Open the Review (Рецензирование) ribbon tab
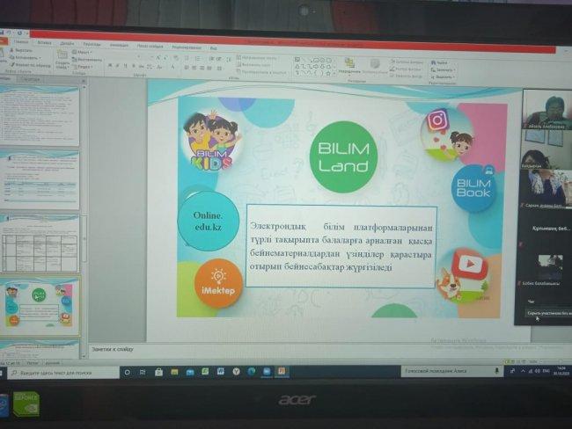Viewport: 572px width, 429px height. (187, 47)
